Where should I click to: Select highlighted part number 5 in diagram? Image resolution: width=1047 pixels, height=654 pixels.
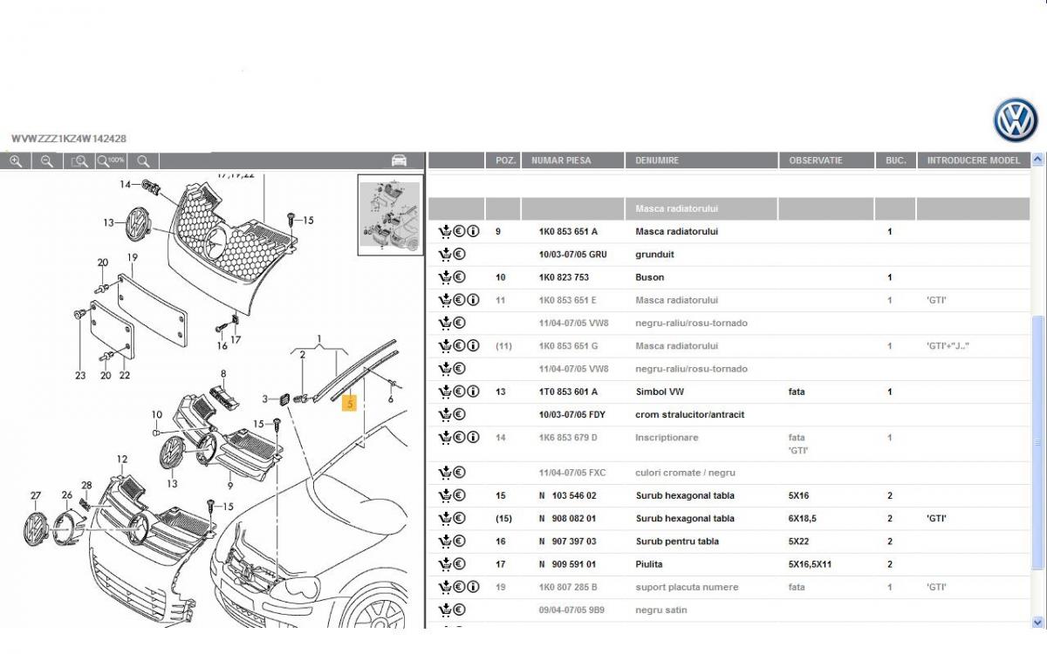[x=349, y=404]
